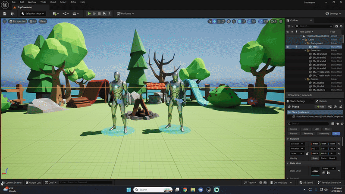Image resolution: width=345 pixels, height=194 pixels.
Task: Click the Add component button
Action: [x=320, y=106]
